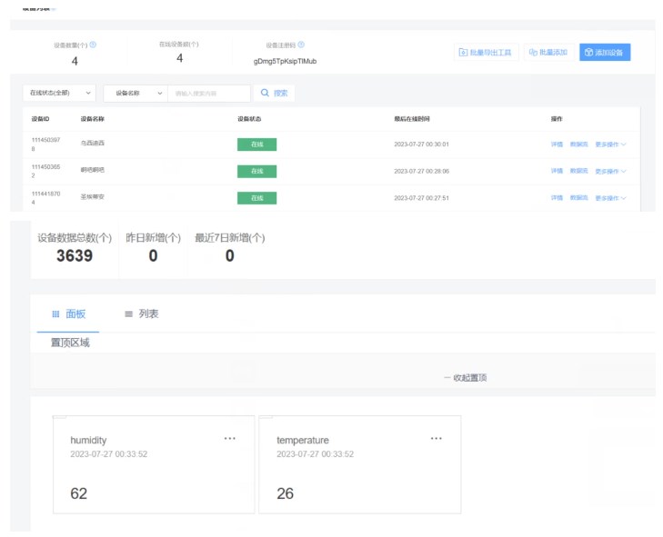
Task: Click the 最后在线时间 column header
Action: [x=412, y=119]
